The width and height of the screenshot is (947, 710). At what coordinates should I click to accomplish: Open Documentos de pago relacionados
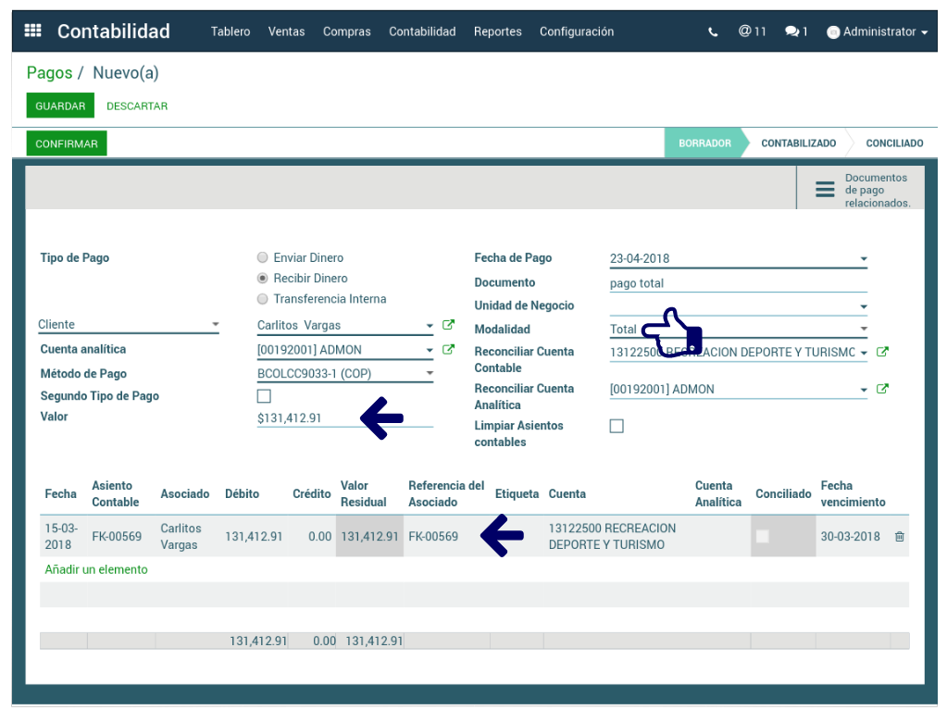coord(861,190)
